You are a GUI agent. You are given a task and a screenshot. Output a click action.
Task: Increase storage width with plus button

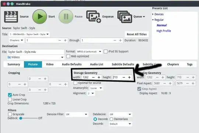pyautogui.click(x=99, y=77)
